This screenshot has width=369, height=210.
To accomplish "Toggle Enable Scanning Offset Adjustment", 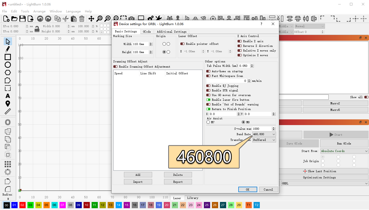I will click(x=115, y=67).
